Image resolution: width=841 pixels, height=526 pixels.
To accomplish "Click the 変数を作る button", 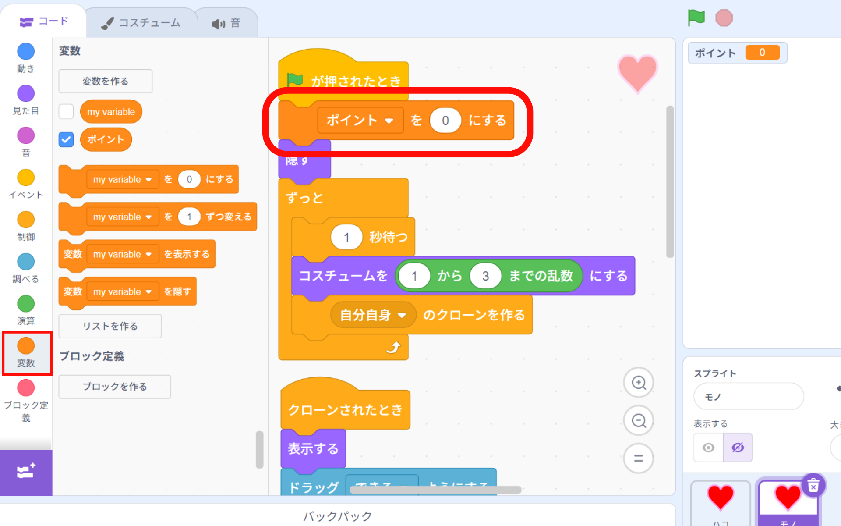I will pos(106,81).
